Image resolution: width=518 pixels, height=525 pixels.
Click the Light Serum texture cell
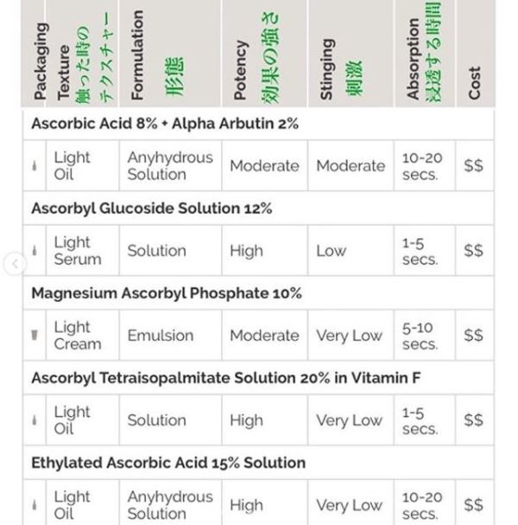(x=77, y=251)
